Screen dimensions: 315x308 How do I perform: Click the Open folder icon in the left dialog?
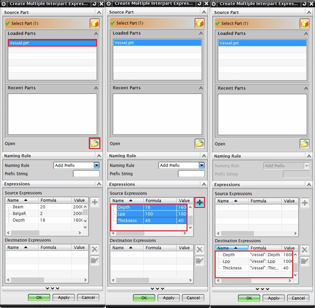pyautogui.click(x=95, y=143)
